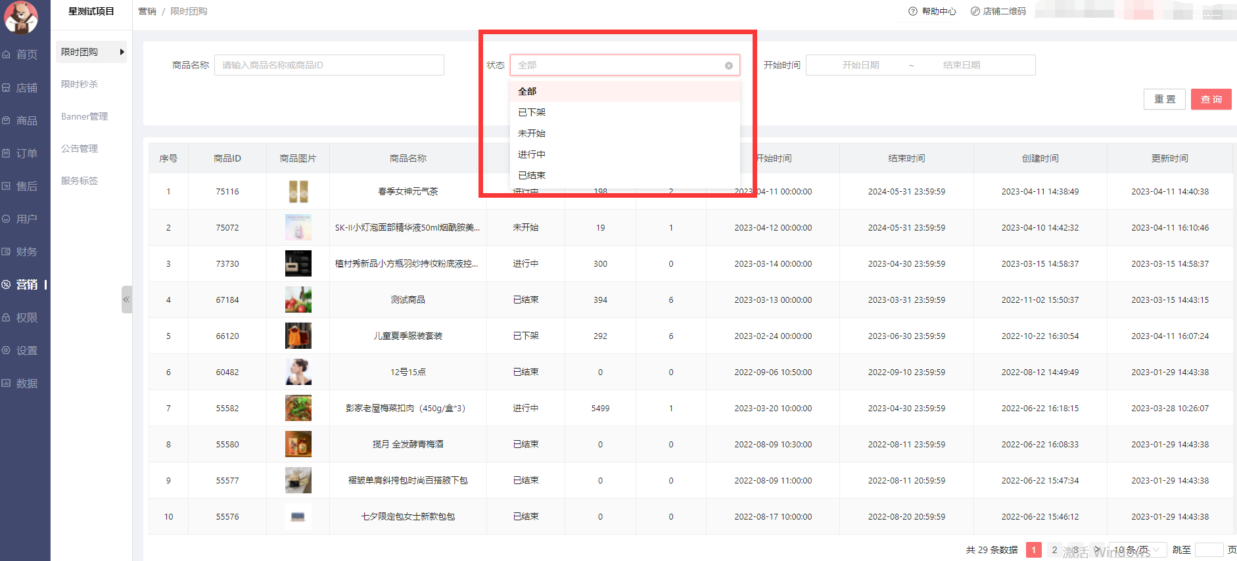1237x561 pixels.
Task: Click the home icon in sidebar
Action: click(7, 55)
